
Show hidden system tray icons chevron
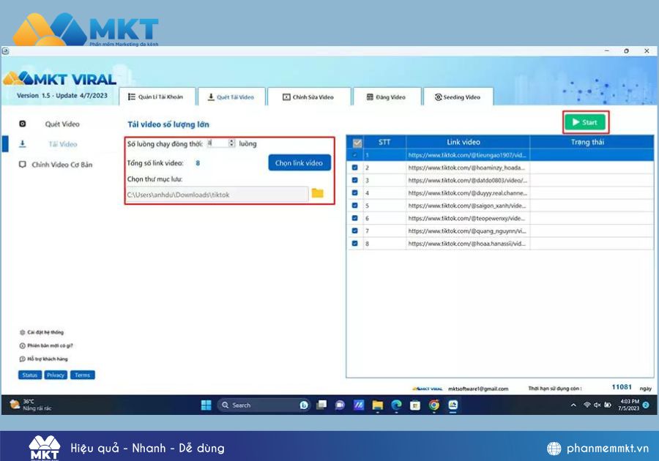573,405
